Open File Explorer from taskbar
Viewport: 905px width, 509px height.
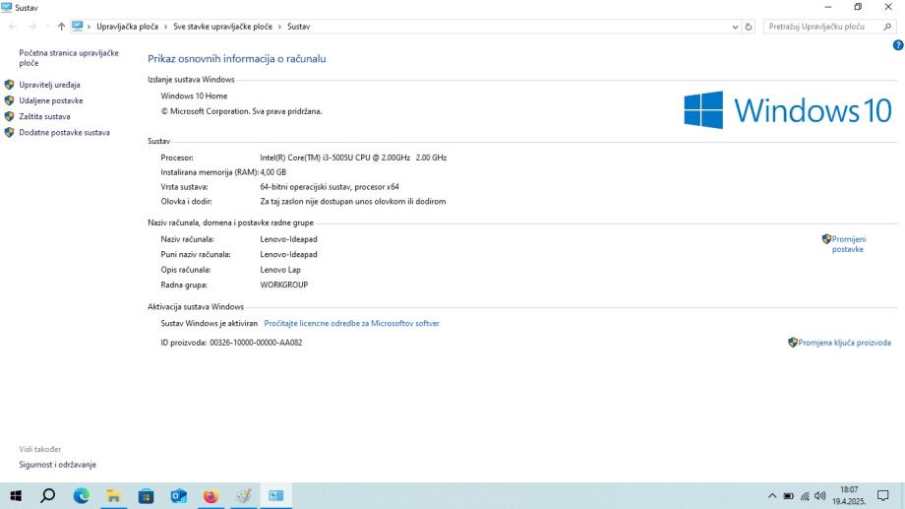[114, 496]
